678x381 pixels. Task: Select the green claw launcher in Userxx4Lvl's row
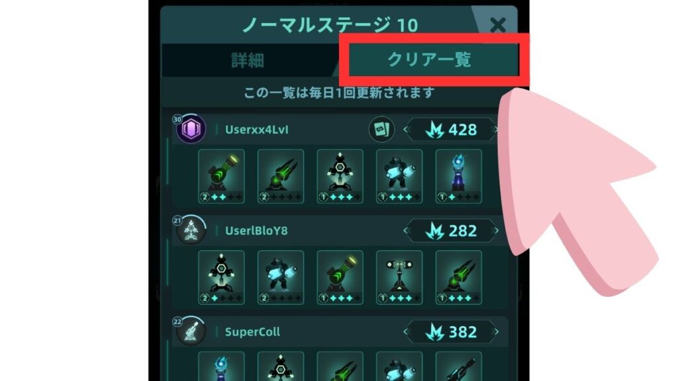tap(281, 176)
